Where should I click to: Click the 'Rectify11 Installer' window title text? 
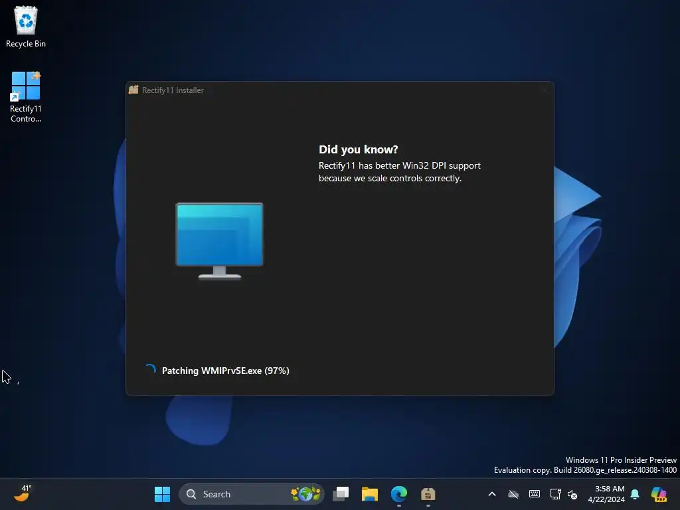173,90
